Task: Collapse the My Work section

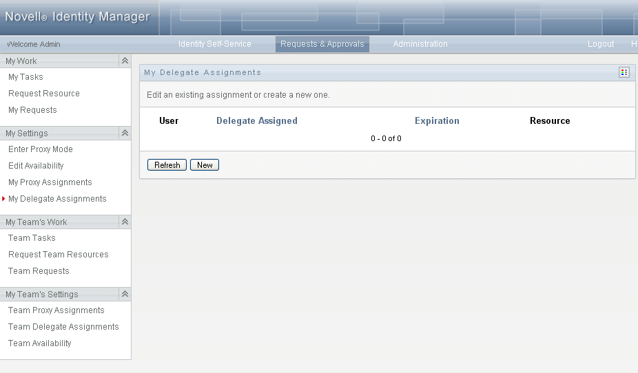Action: point(125,61)
